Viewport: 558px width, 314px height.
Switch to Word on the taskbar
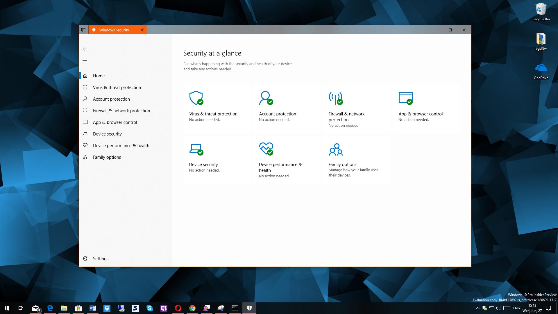pos(93,308)
